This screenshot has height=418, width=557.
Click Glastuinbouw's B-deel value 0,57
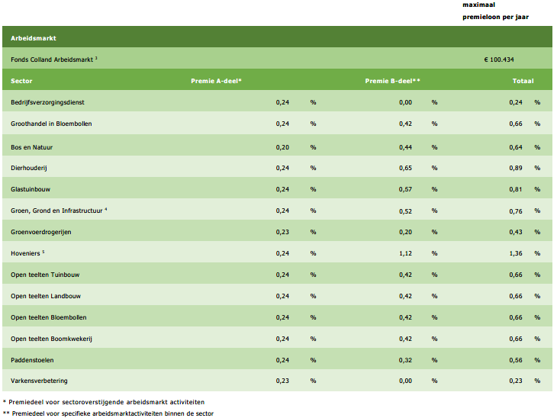[405, 188]
